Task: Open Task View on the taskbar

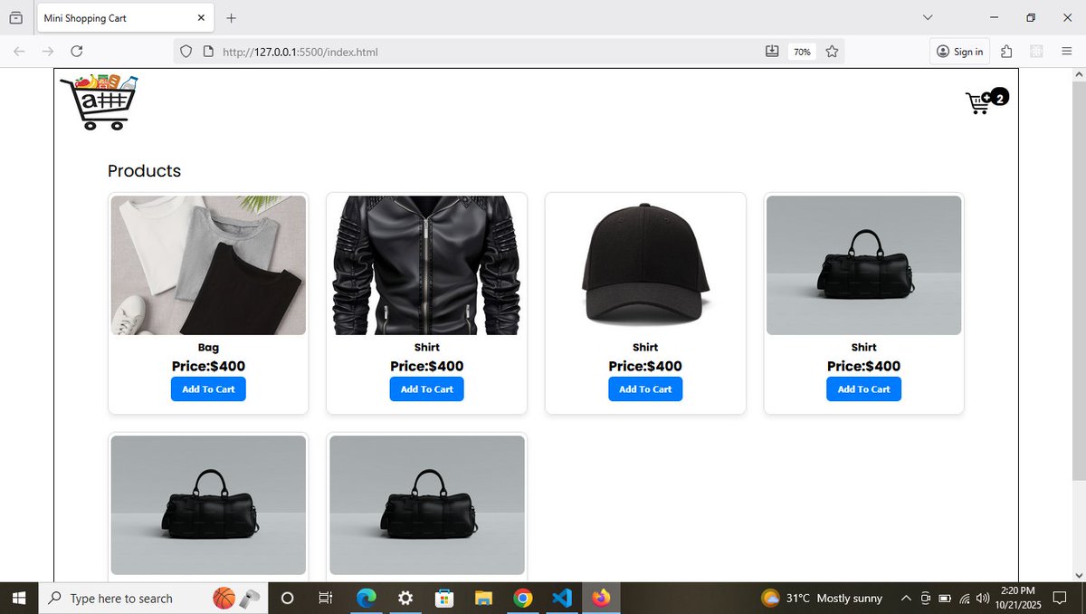Action: pyautogui.click(x=326, y=599)
